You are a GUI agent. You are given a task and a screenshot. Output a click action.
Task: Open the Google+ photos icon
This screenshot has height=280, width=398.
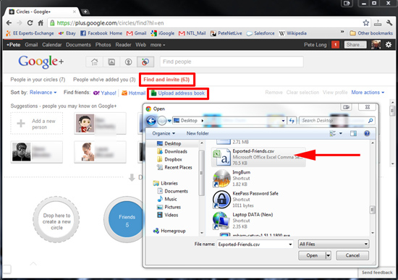pos(111,61)
